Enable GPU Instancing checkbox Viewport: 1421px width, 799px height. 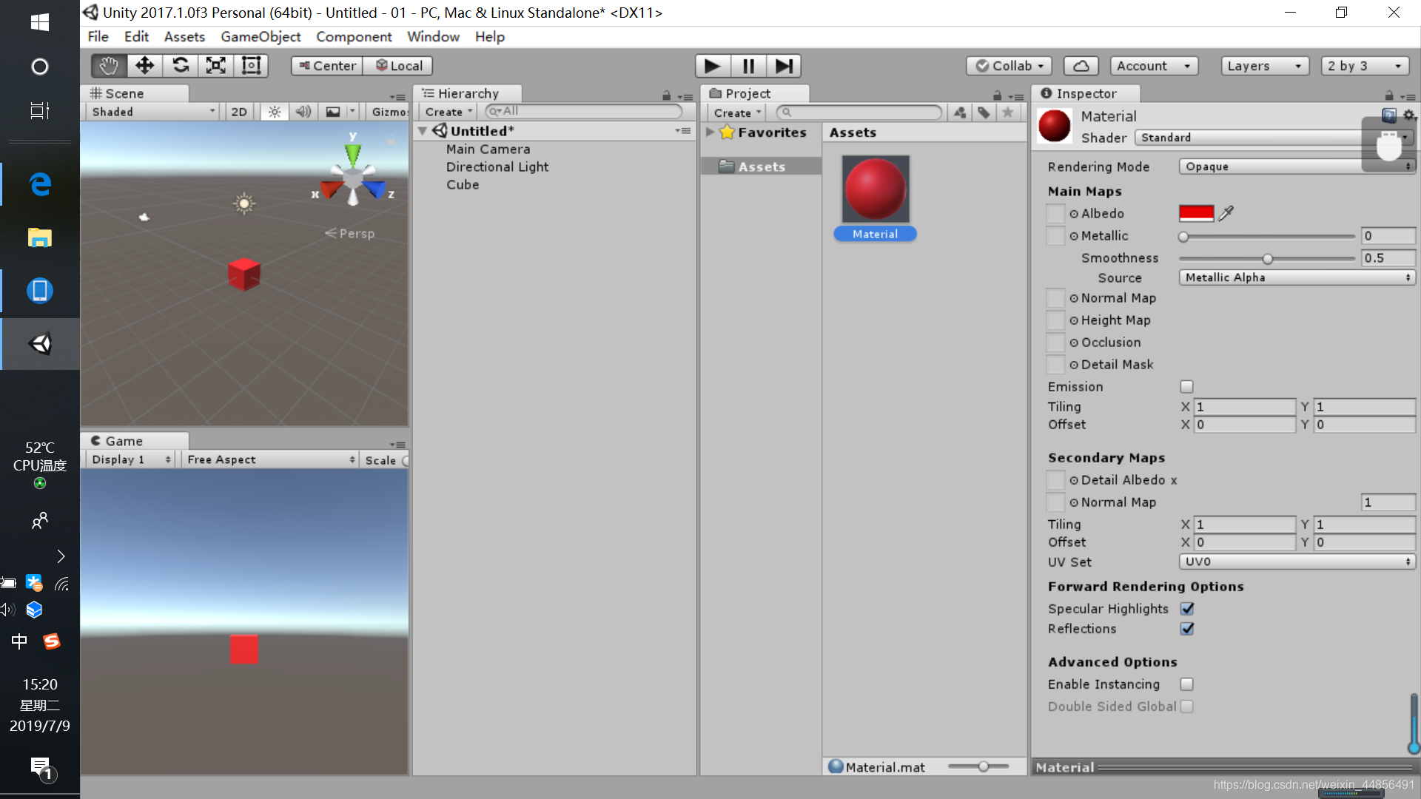1186,684
